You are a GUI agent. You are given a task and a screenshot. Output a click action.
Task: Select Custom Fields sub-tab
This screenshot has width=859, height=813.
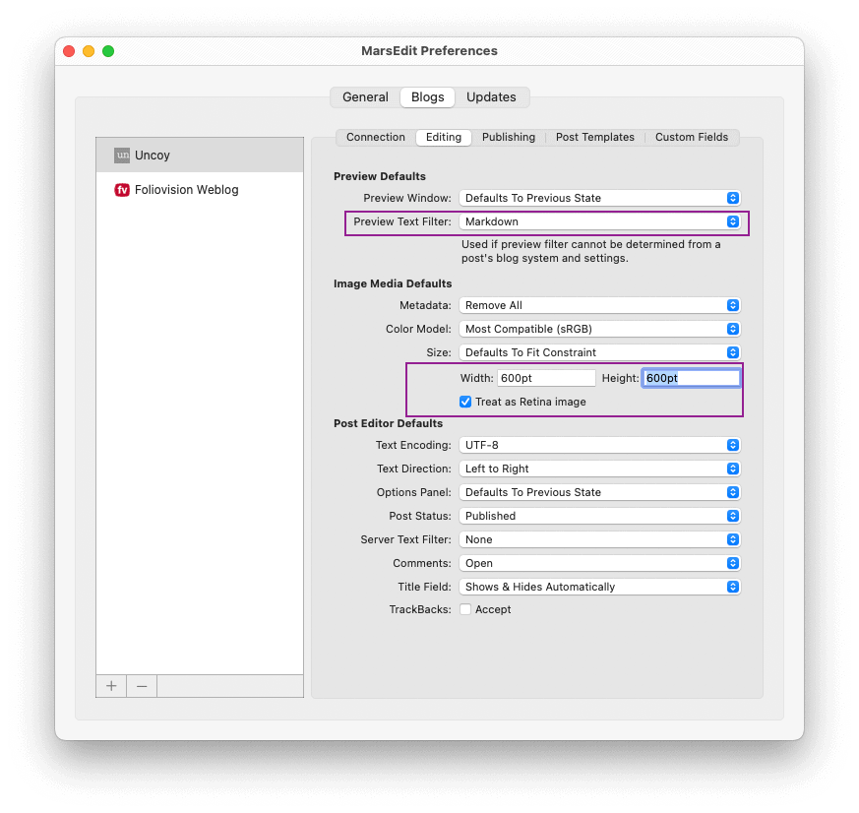coord(692,137)
